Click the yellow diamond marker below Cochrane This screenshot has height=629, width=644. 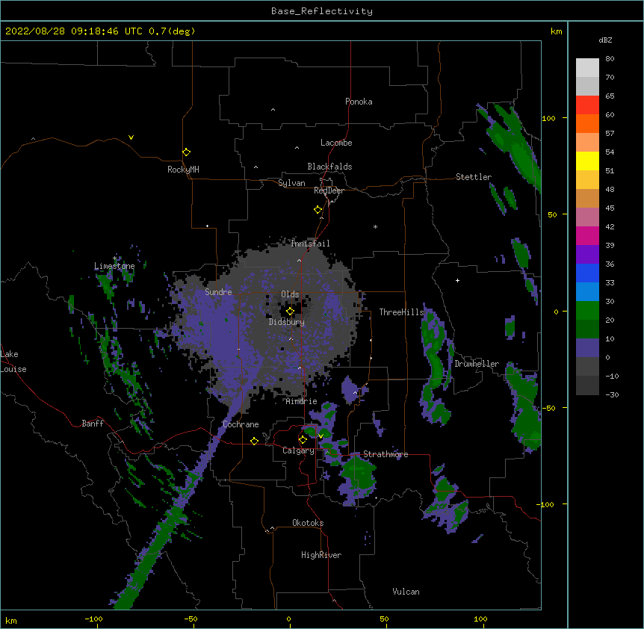point(254,441)
